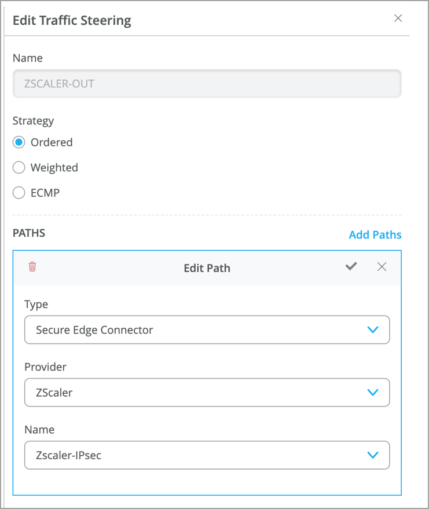Click the ZSCALER-OUT name input field
The width and height of the screenshot is (429, 509).
tap(207, 83)
